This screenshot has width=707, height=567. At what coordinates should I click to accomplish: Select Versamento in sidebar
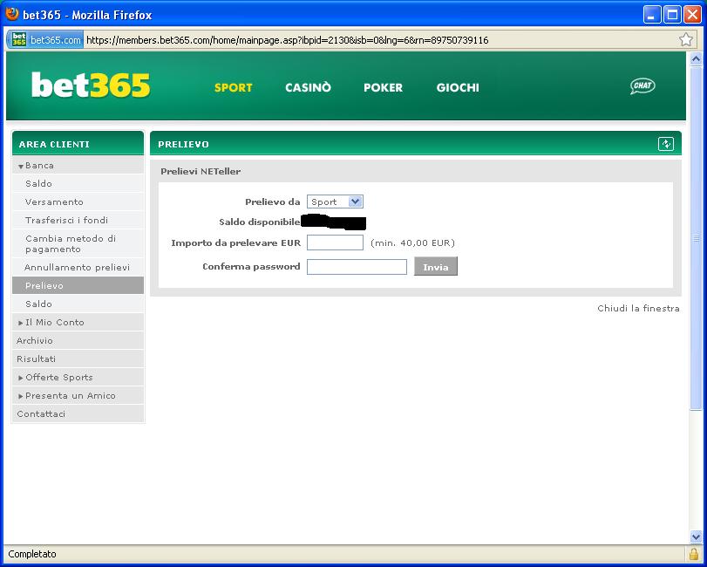(78, 202)
